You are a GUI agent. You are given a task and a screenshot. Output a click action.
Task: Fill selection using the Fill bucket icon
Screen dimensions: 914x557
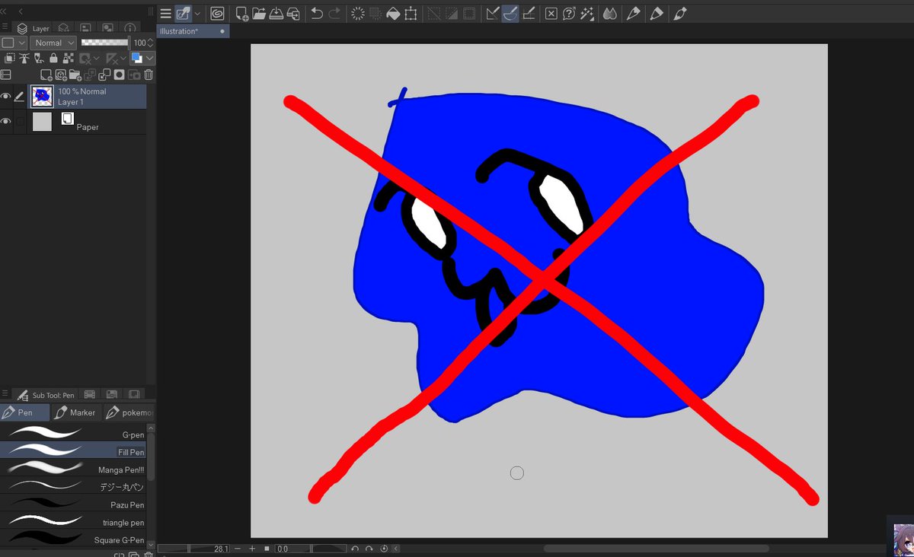tap(393, 13)
